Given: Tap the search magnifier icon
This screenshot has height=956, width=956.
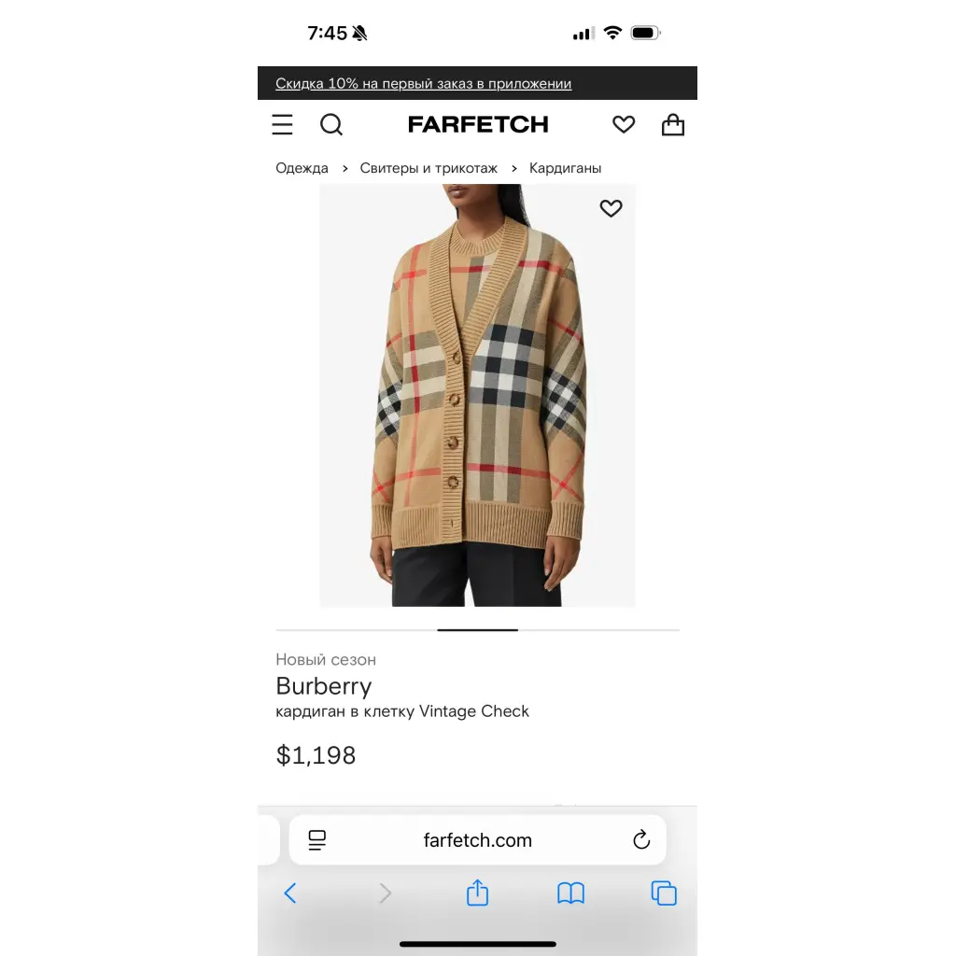Looking at the screenshot, I should [x=331, y=124].
